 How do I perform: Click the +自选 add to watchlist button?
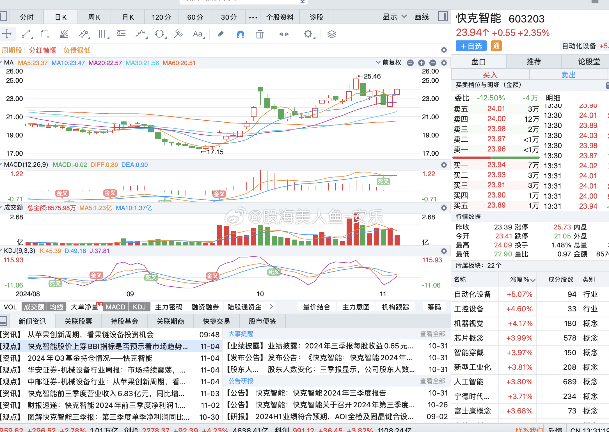(471, 46)
